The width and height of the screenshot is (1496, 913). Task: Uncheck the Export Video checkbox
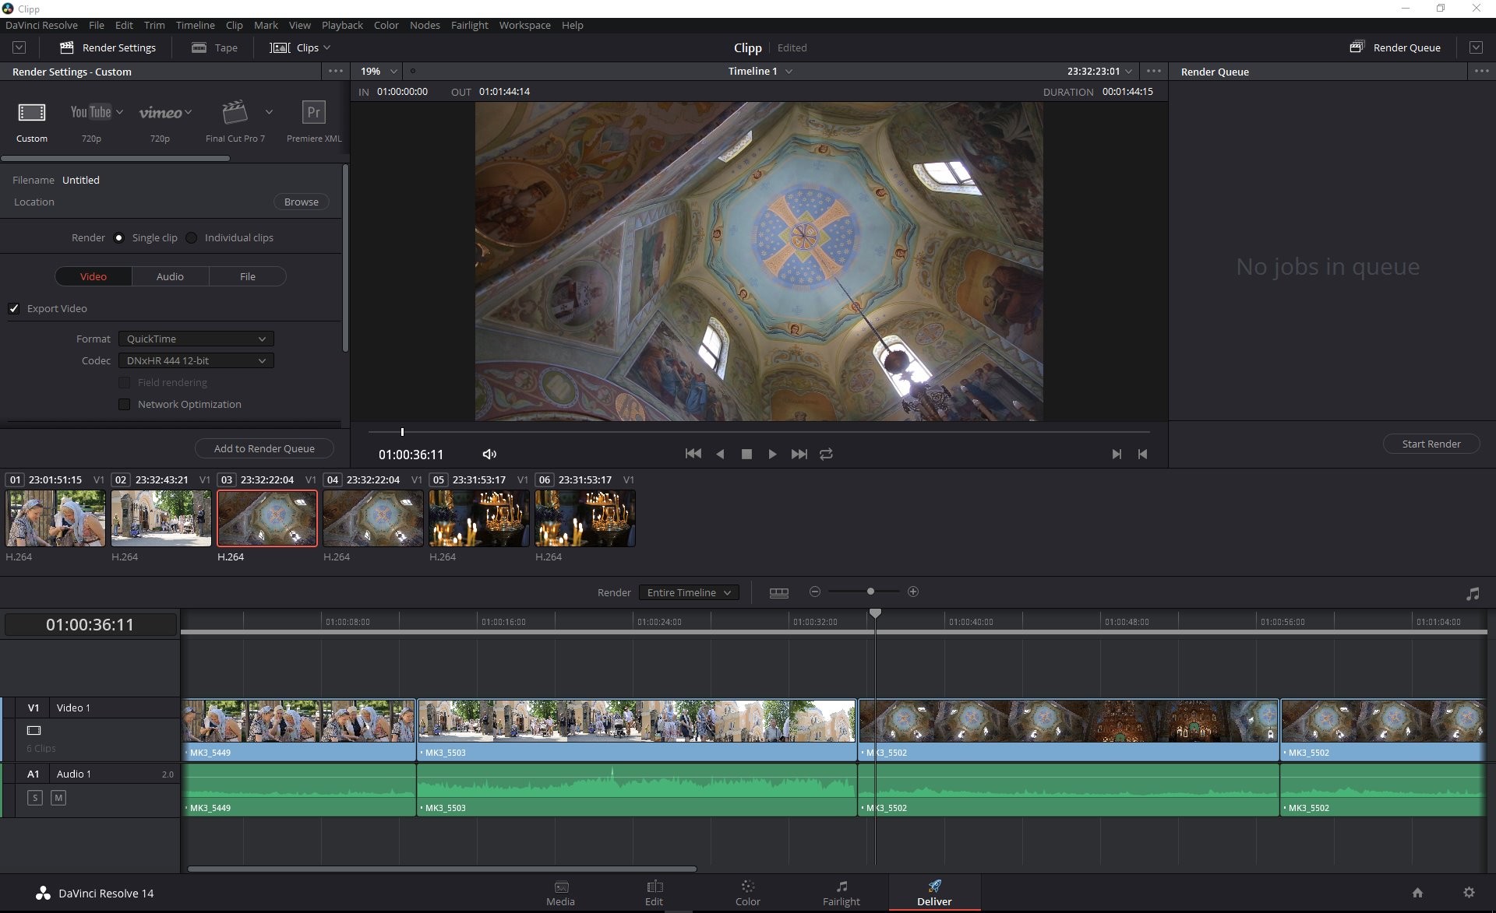pyautogui.click(x=14, y=308)
